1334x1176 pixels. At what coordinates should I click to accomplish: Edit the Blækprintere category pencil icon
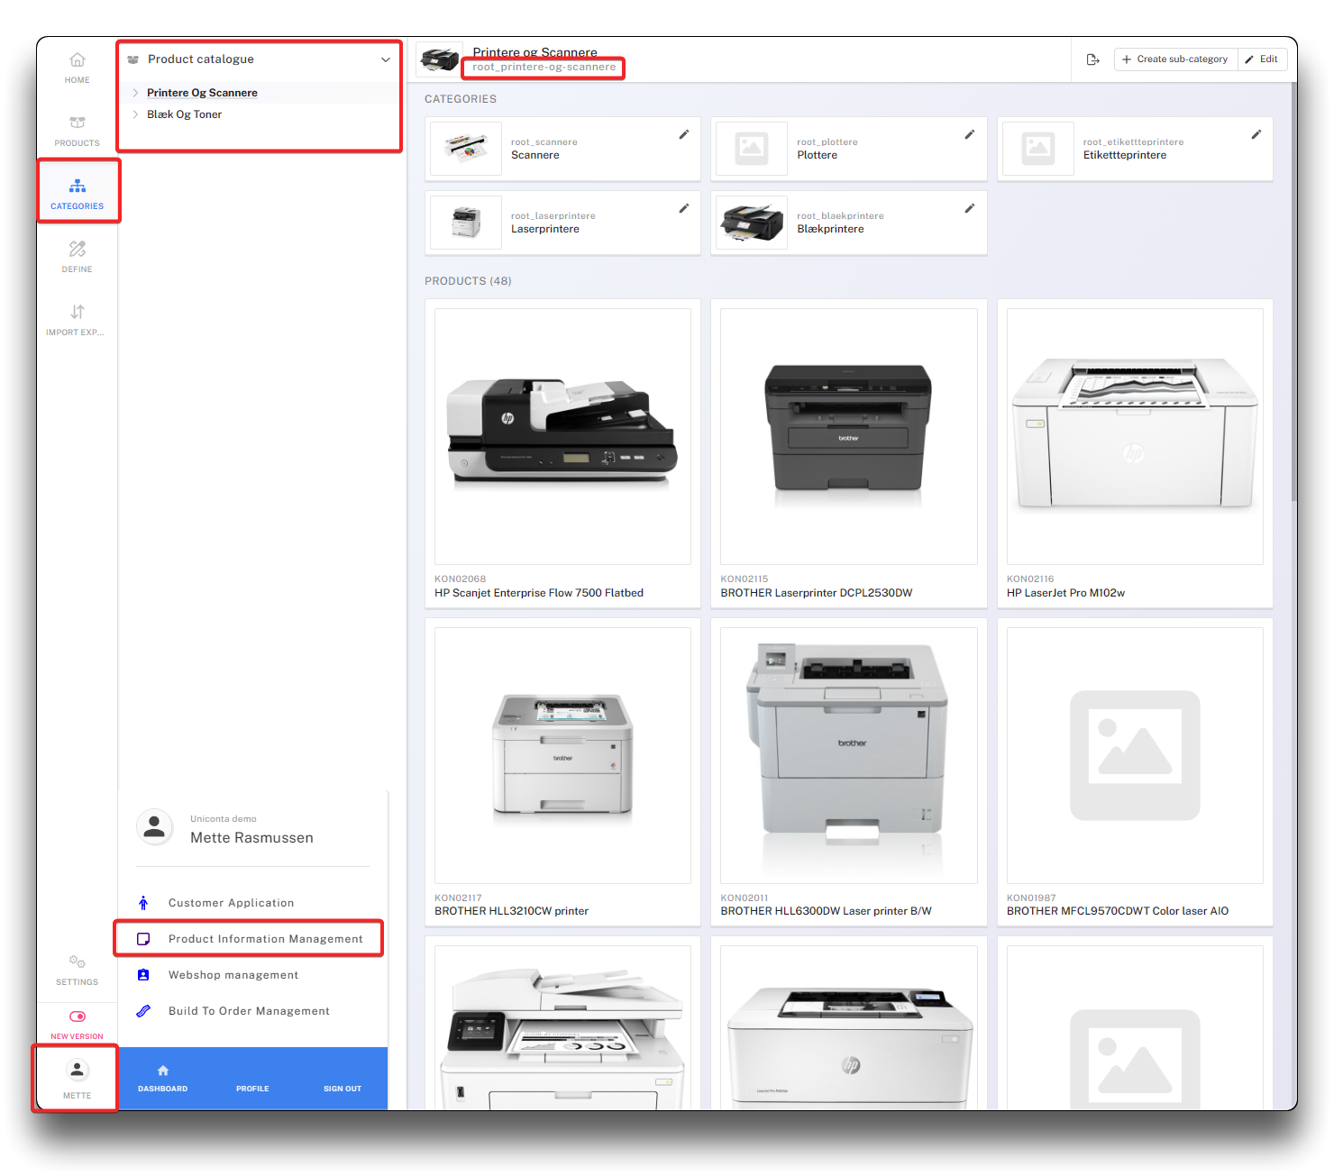(970, 208)
